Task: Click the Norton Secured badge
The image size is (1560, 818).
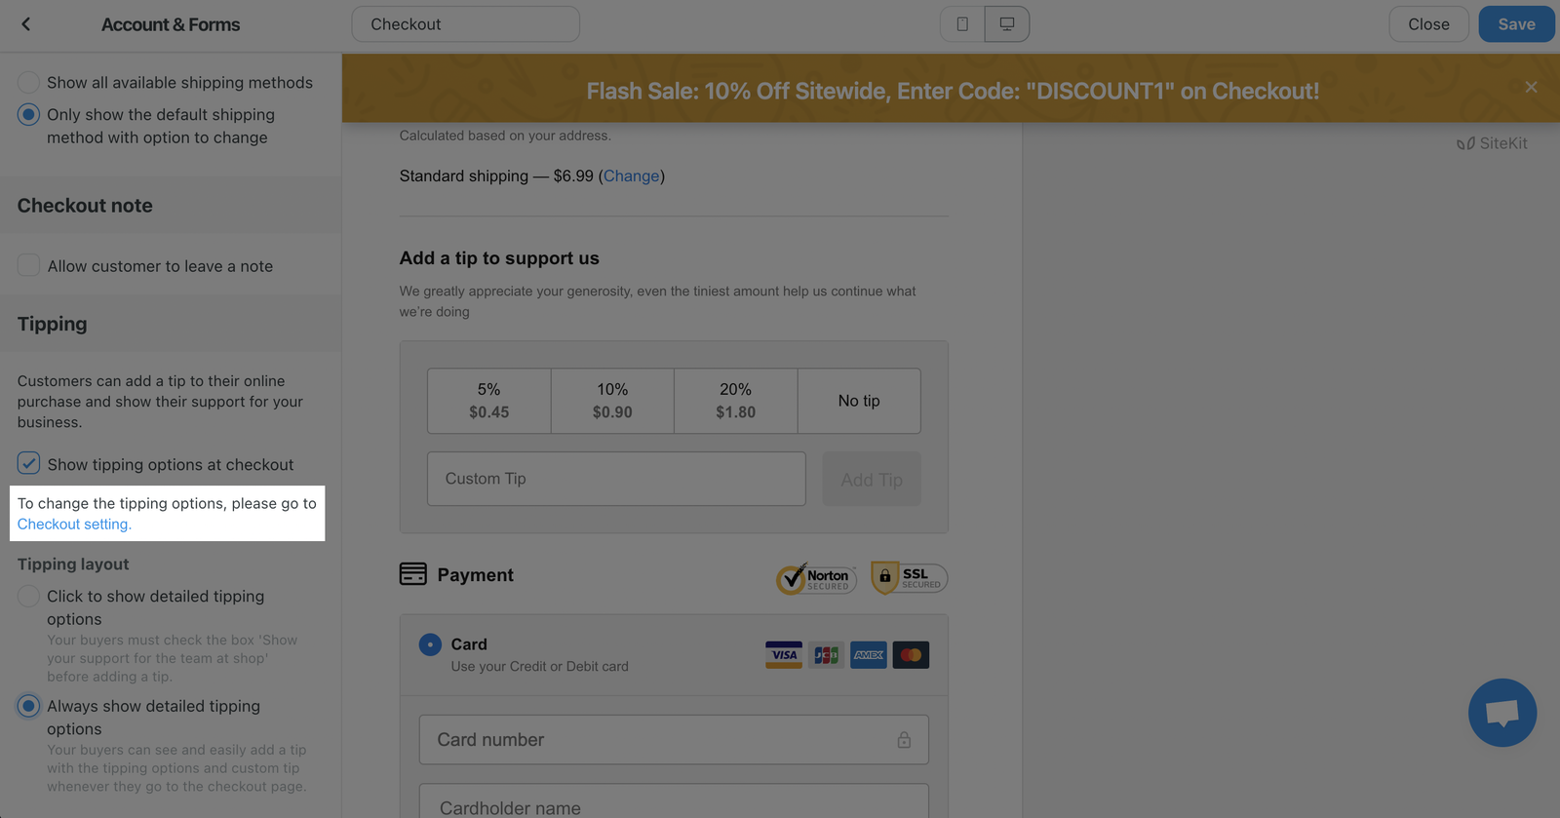Action: [x=816, y=578]
